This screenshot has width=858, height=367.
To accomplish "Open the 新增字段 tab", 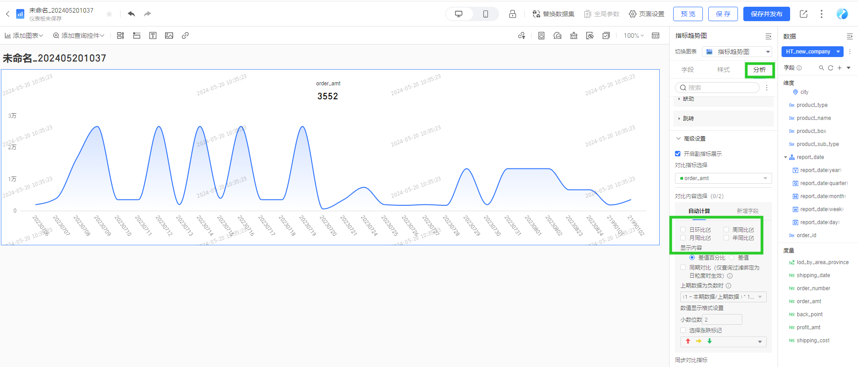I will coord(747,211).
